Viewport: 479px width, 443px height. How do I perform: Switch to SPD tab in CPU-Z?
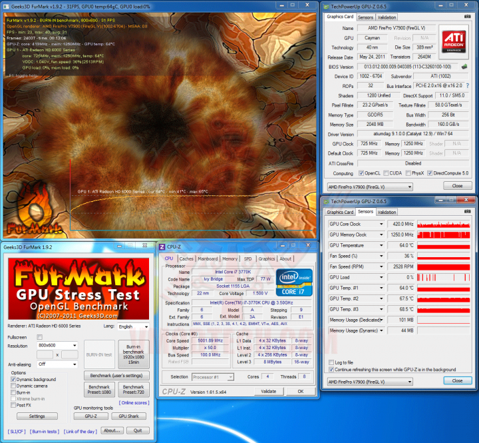[247, 259]
